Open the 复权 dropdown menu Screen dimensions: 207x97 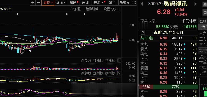(48, 3)
